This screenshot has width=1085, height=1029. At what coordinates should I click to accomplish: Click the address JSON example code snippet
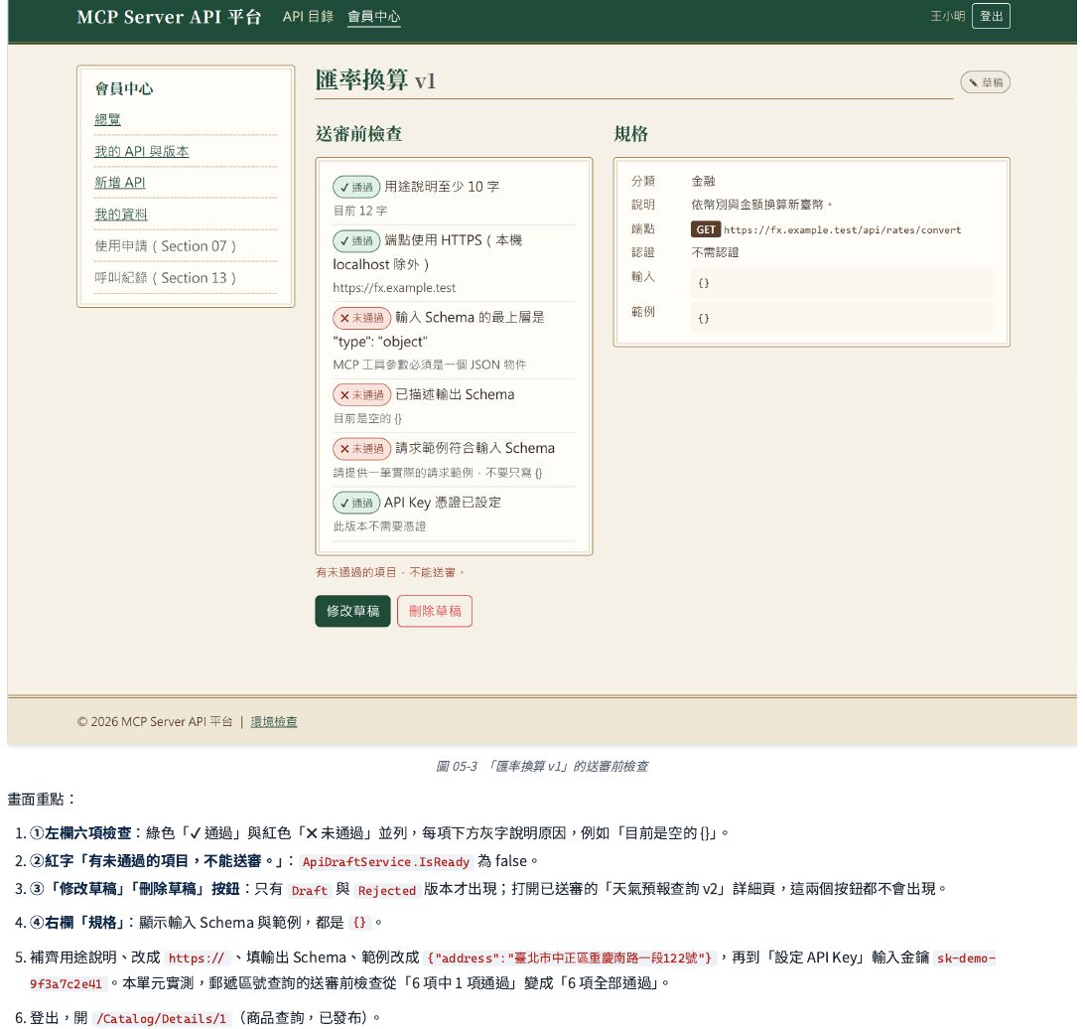(570, 958)
